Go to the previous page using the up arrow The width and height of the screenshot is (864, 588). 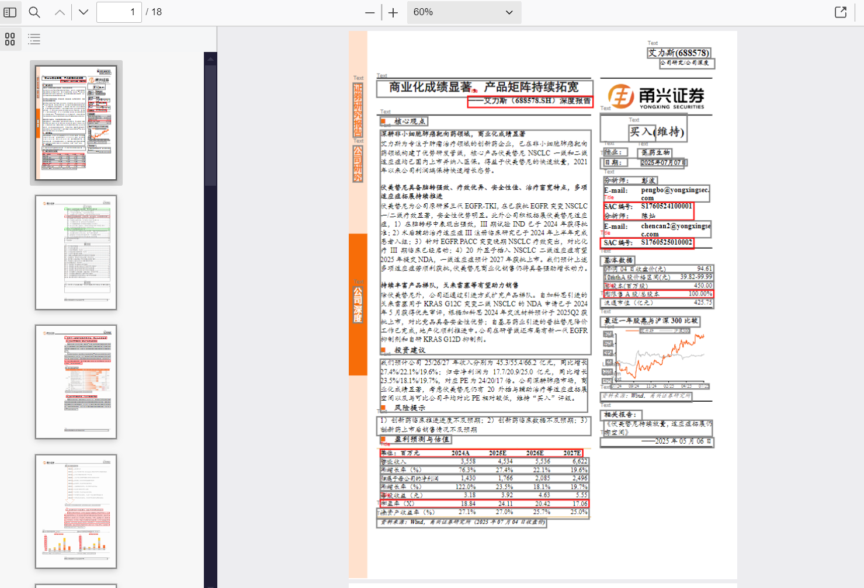pos(59,12)
